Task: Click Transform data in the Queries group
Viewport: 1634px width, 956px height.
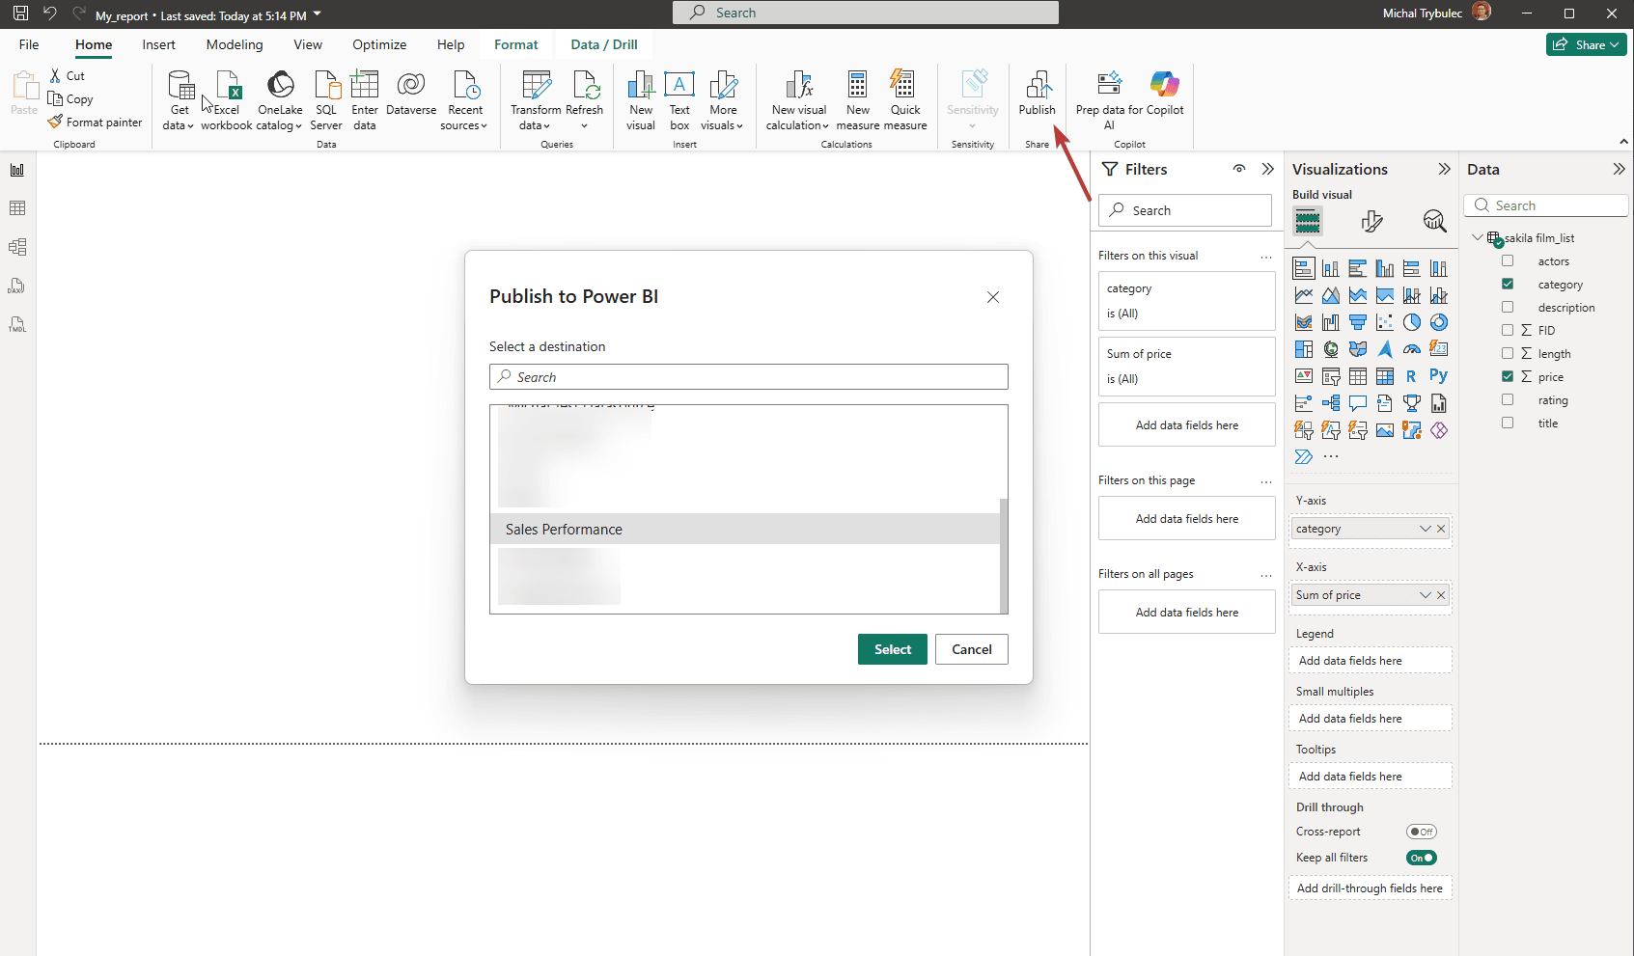Action: 536,99
